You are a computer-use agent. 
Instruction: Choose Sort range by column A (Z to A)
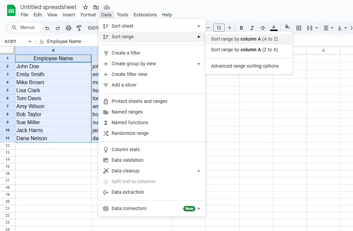pyautogui.click(x=244, y=50)
